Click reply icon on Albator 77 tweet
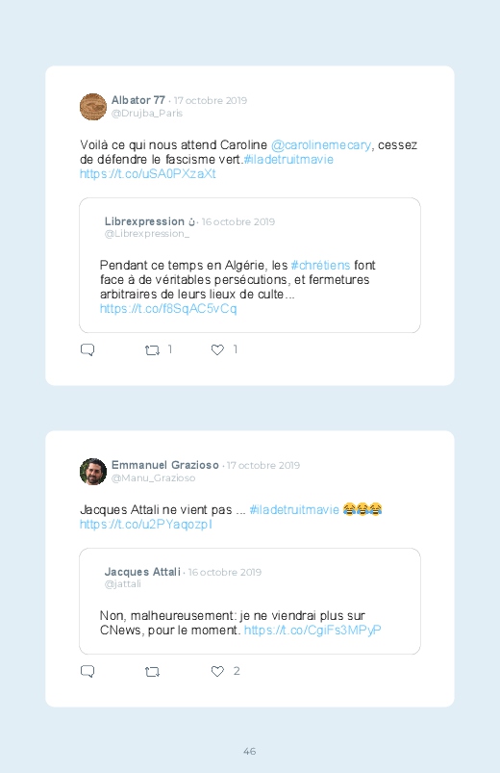500x773 pixels. coord(87,350)
